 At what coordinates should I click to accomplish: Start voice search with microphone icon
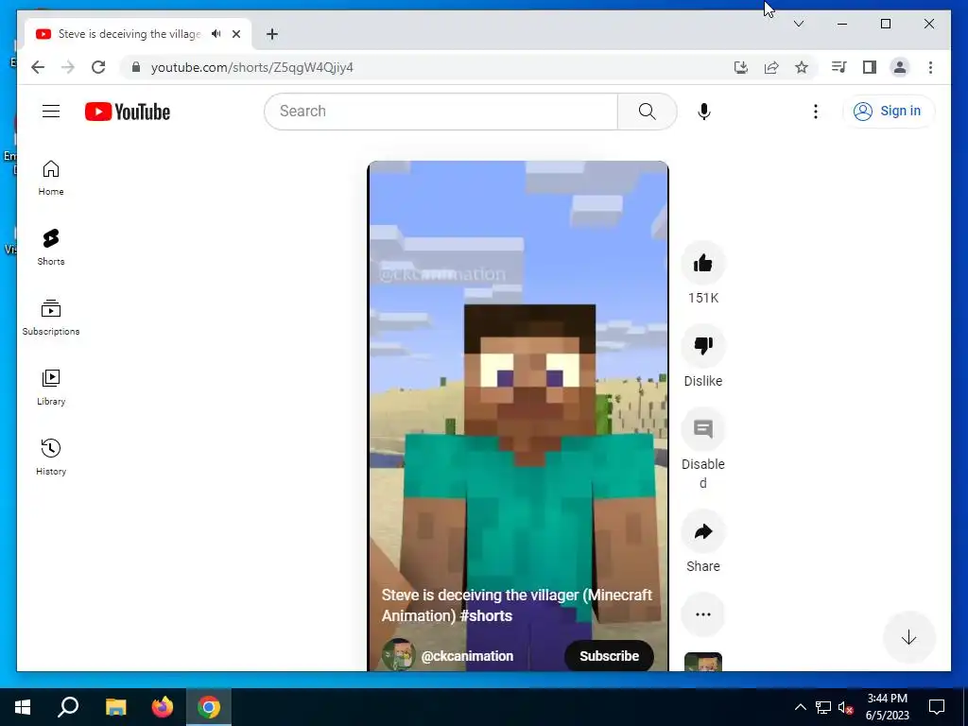pyautogui.click(x=703, y=112)
